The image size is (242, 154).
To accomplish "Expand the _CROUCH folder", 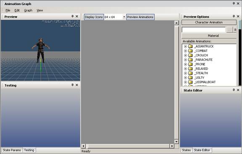I will [x=185, y=55].
